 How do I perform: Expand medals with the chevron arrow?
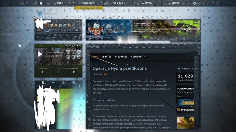pyautogui.click(x=73, y=26)
